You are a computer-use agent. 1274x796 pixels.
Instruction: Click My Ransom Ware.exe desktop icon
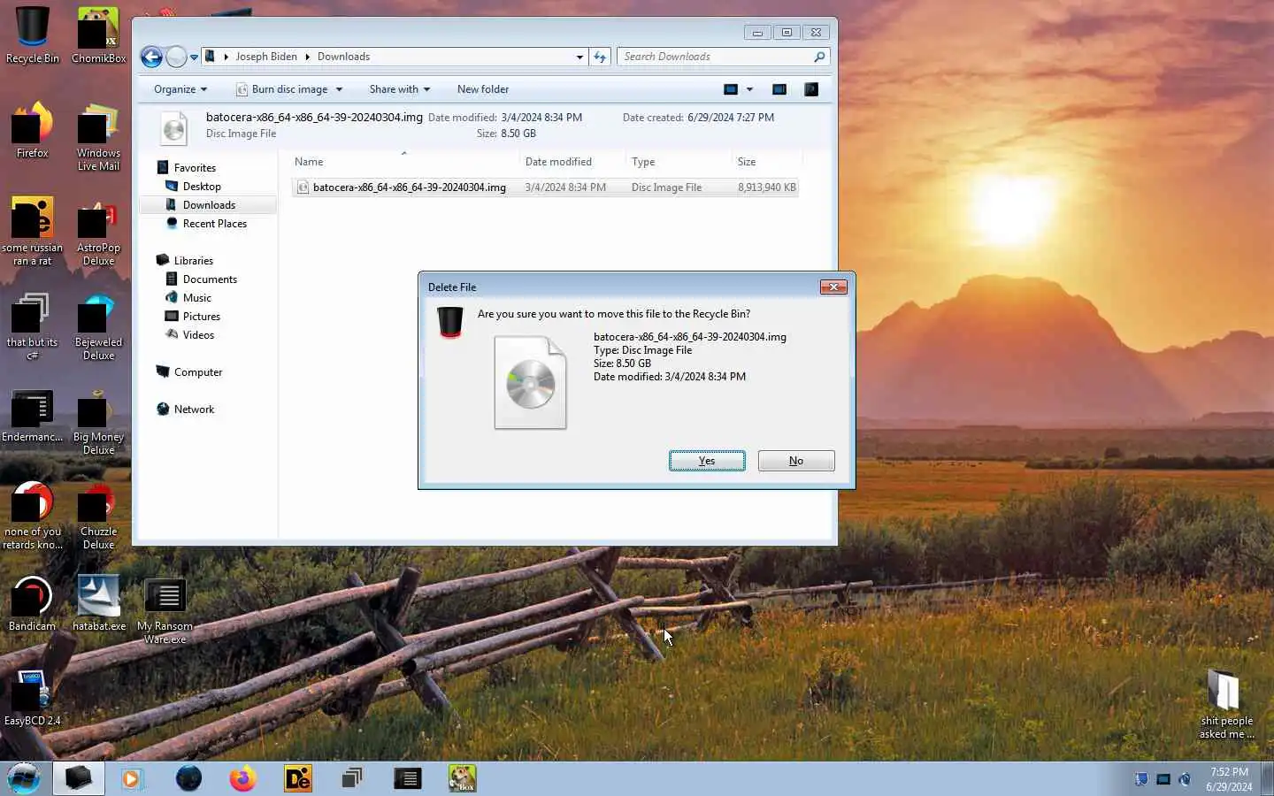[165, 610]
